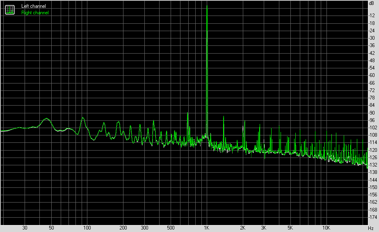The width and height of the screenshot is (379, 232).
Task: Click the "-72" dB scale label
Action: tap(372, 90)
